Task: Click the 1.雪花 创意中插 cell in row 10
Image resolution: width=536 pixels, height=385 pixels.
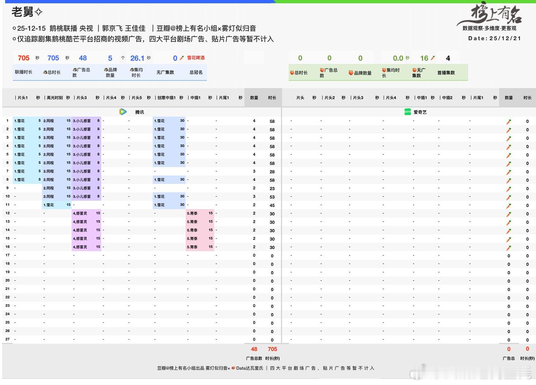Action: click(x=169, y=196)
